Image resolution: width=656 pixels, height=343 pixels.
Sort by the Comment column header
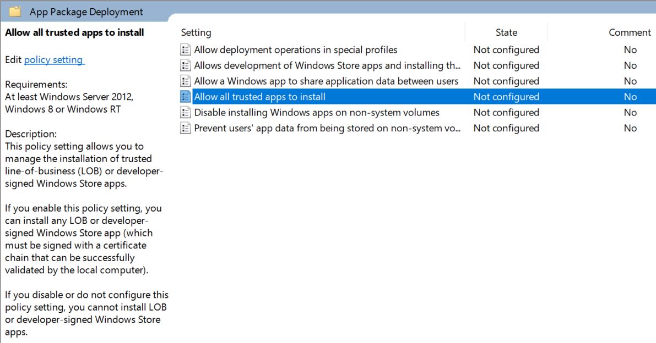[x=630, y=32]
